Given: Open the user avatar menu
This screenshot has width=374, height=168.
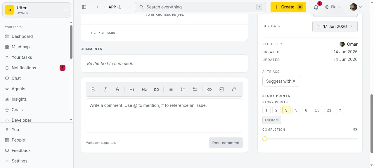Looking at the screenshot, I should click(x=356, y=7).
